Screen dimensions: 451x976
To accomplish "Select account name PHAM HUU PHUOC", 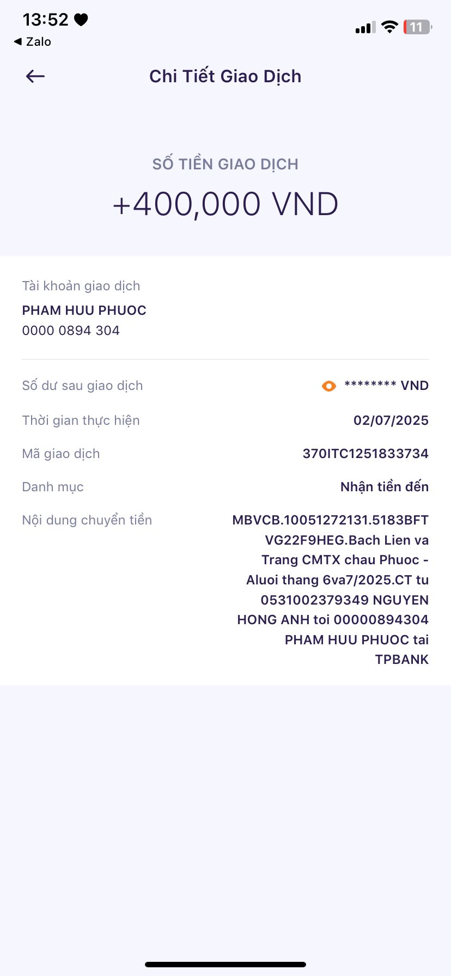I will [84, 310].
